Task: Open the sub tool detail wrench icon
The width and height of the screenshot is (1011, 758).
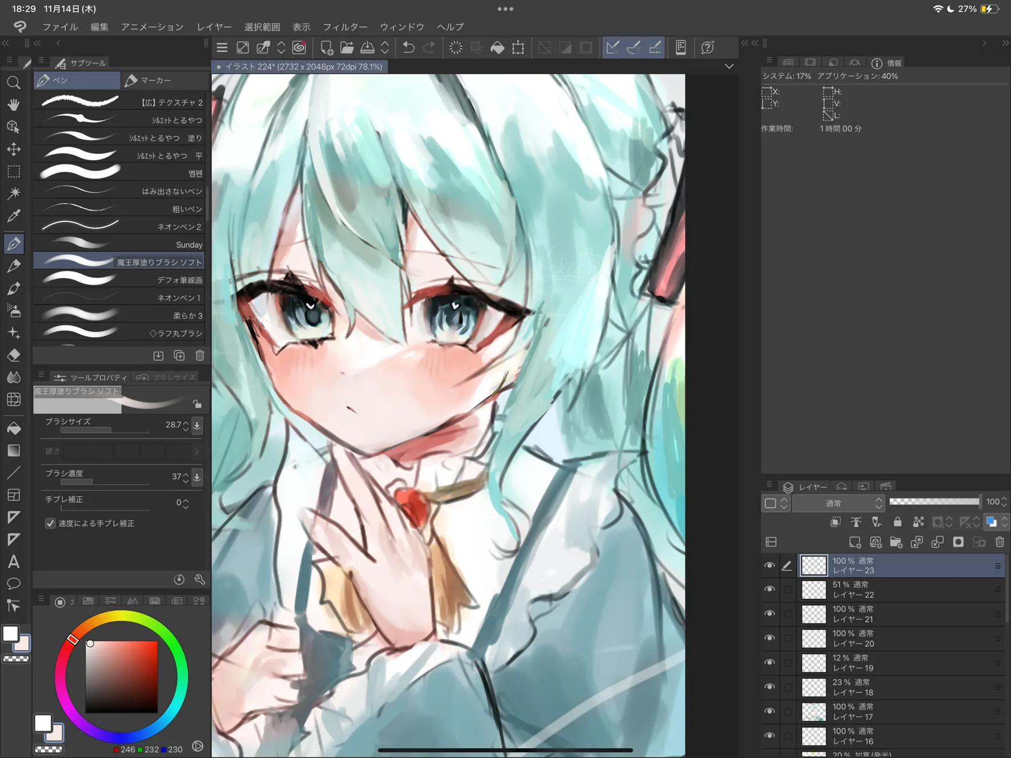Action: click(200, 579)
